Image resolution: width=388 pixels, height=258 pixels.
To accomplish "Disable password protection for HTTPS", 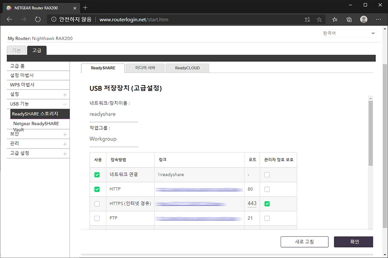I will point(267,204).
